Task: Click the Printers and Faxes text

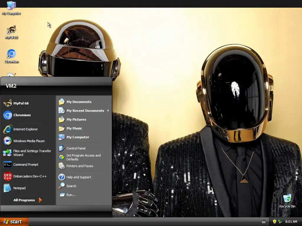Action: point(80,166)
